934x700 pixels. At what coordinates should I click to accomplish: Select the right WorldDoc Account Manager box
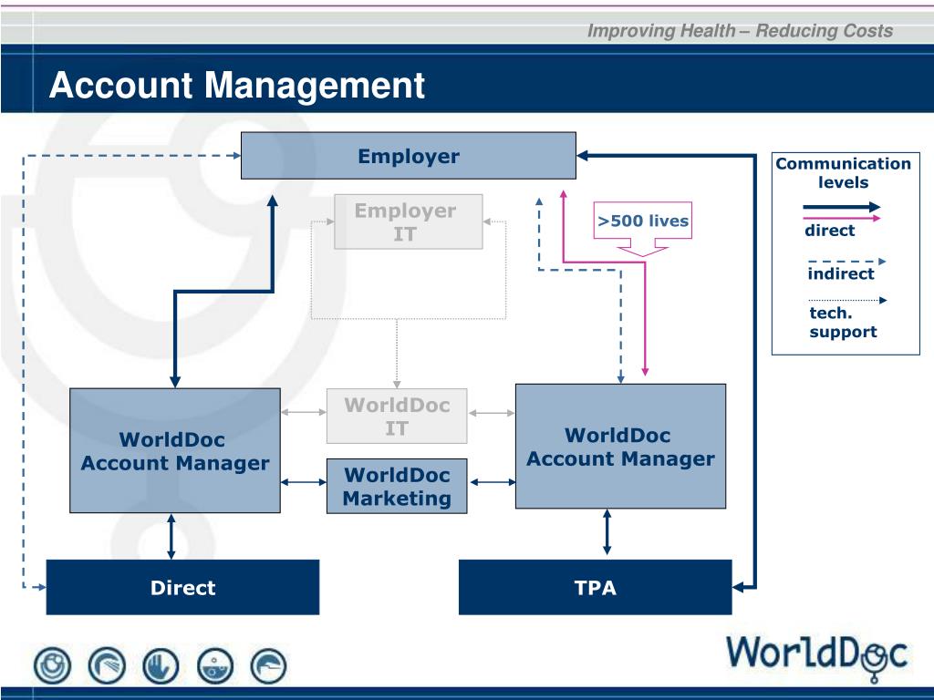coord(620,446)
